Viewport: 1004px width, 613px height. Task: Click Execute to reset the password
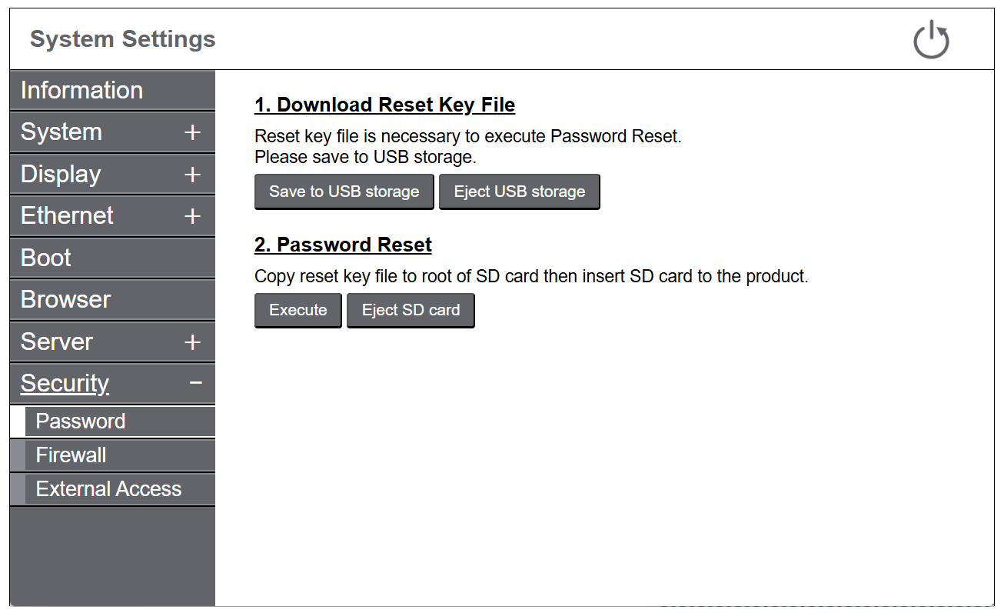[x=298, y=310]
